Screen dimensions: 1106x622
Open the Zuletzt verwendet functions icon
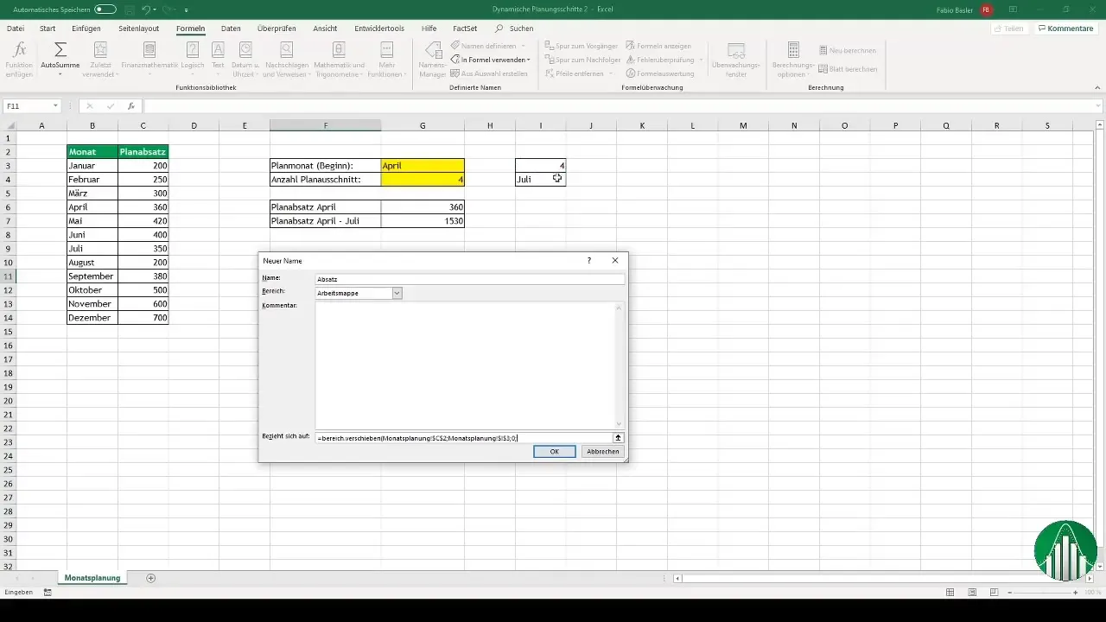click(x=100, y=50)
